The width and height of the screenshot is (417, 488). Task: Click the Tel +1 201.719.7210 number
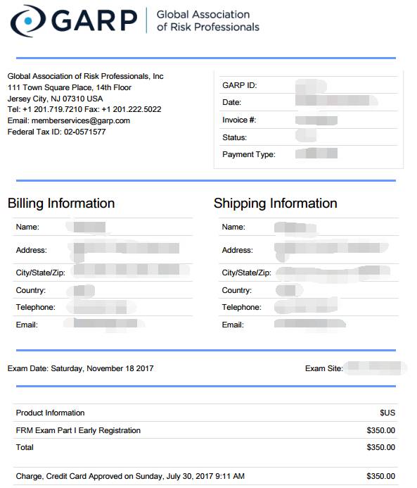point(45,110)
